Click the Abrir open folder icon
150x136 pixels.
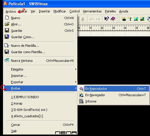click(x=7, y=24)
